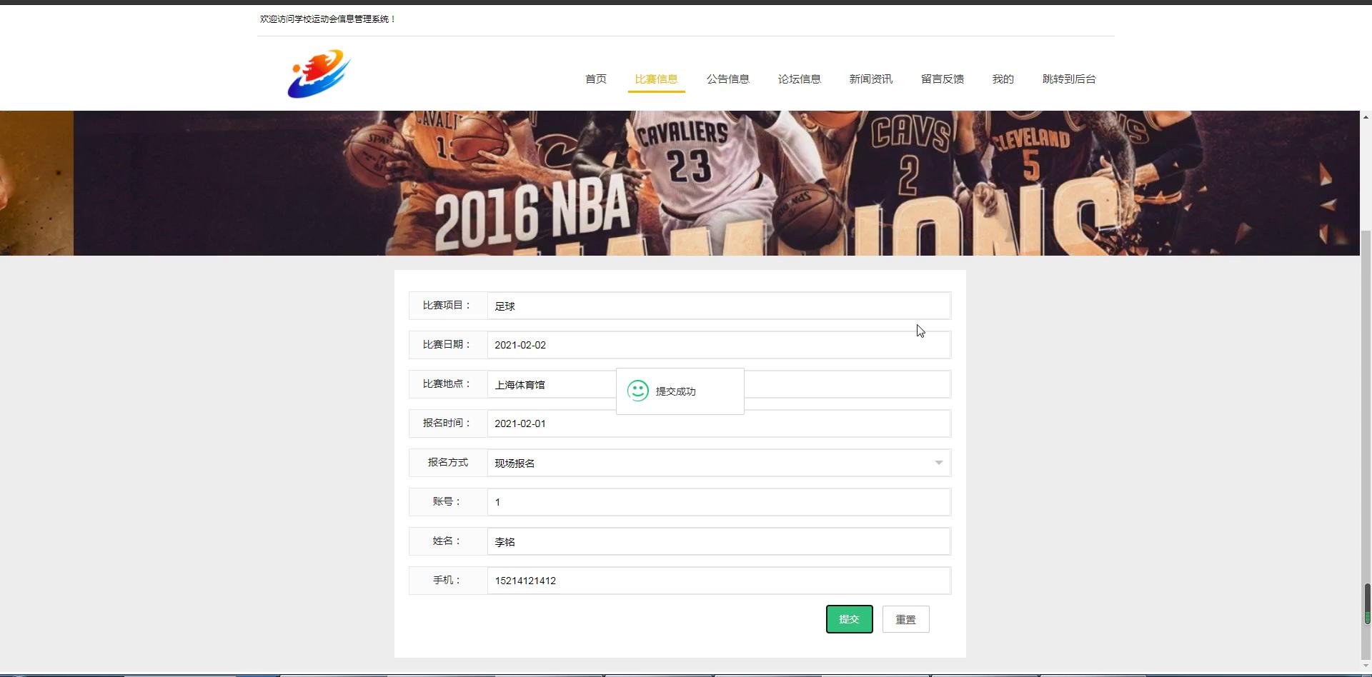
Task: Click the 比赛日期 field 2021-02-02
Action: point(719,345)
